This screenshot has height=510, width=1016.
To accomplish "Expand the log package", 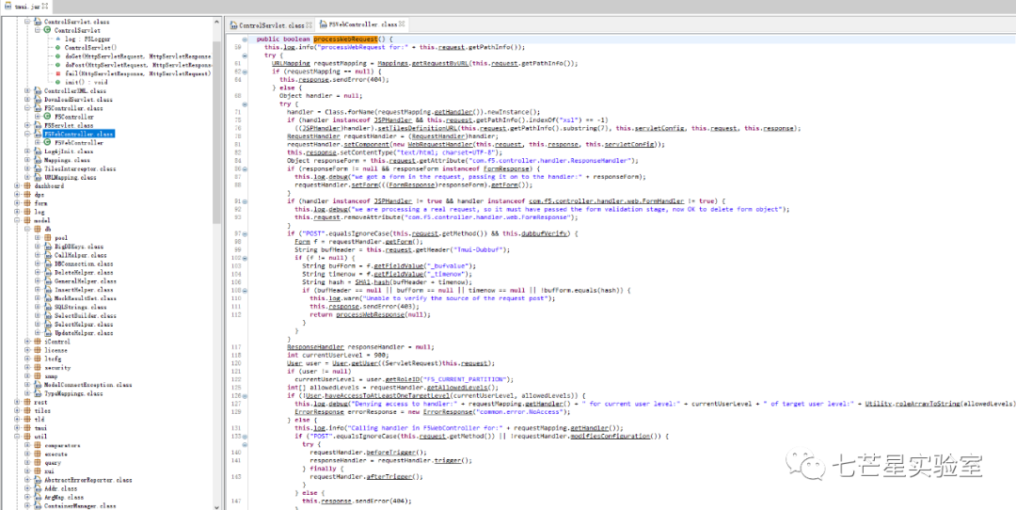I will (18, 212).
